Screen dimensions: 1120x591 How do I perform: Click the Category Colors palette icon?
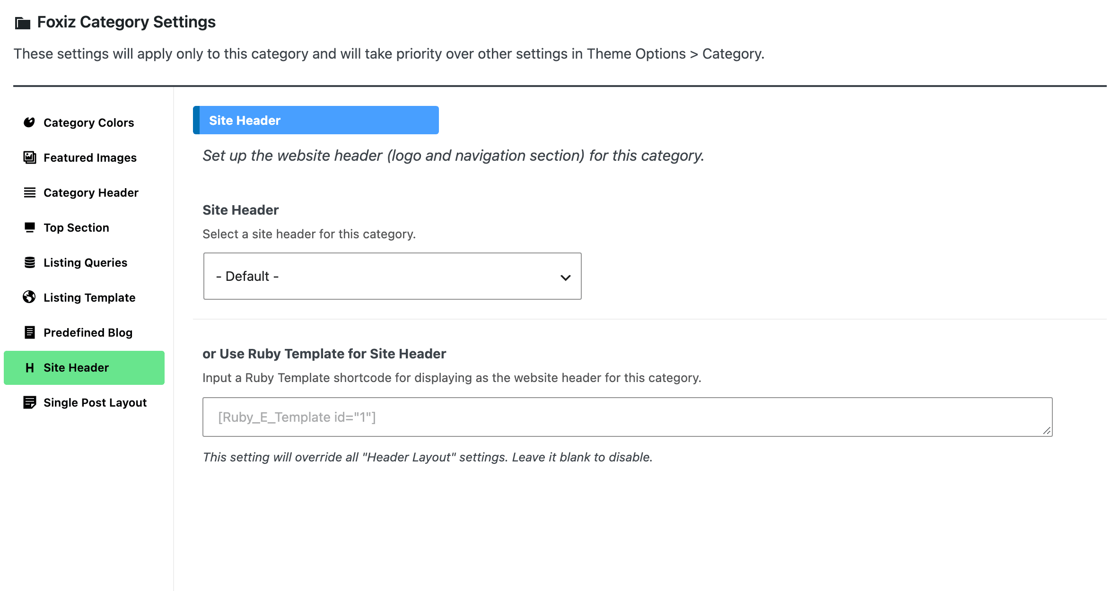click(29, 122)
